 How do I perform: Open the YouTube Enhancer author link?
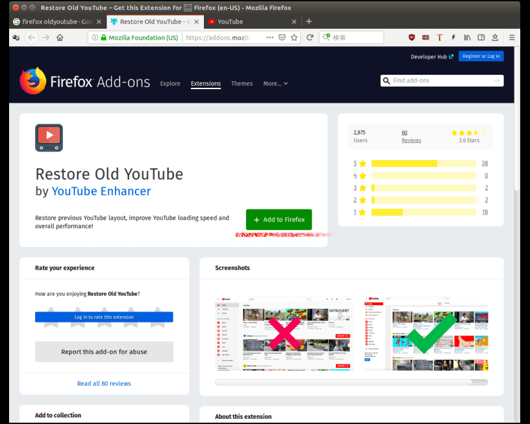(101, 191)
